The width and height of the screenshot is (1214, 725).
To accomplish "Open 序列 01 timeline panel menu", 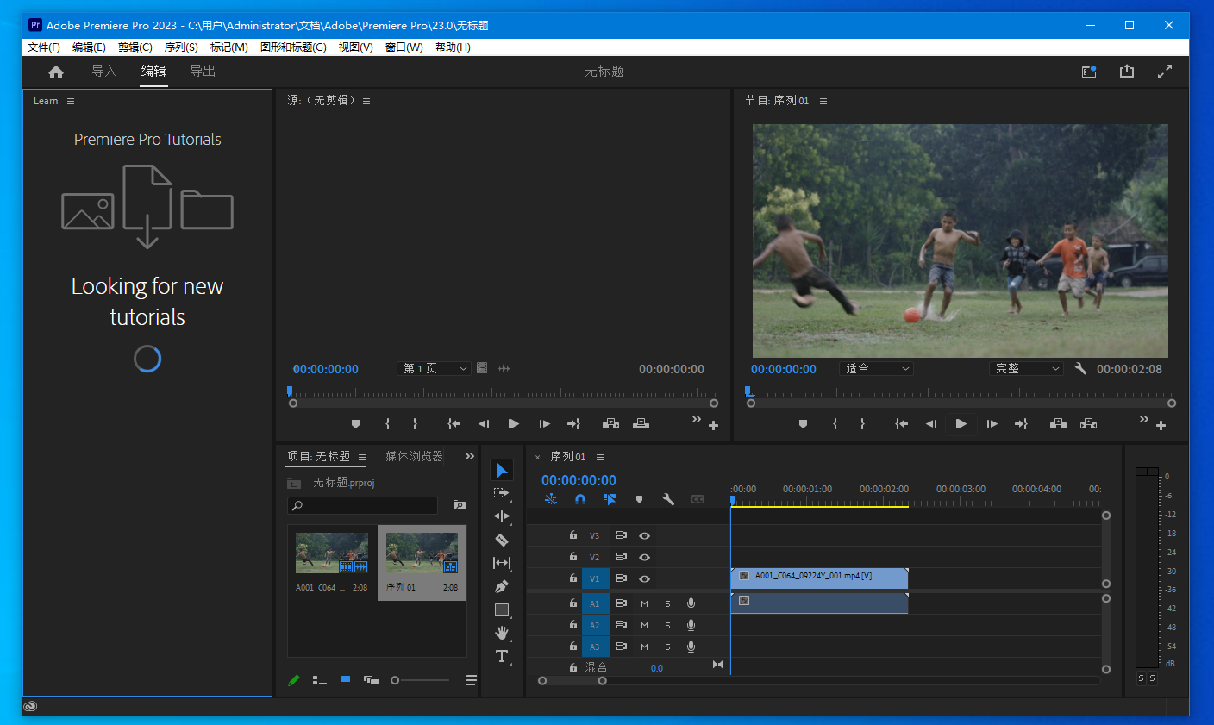I will tap(600, 457).
